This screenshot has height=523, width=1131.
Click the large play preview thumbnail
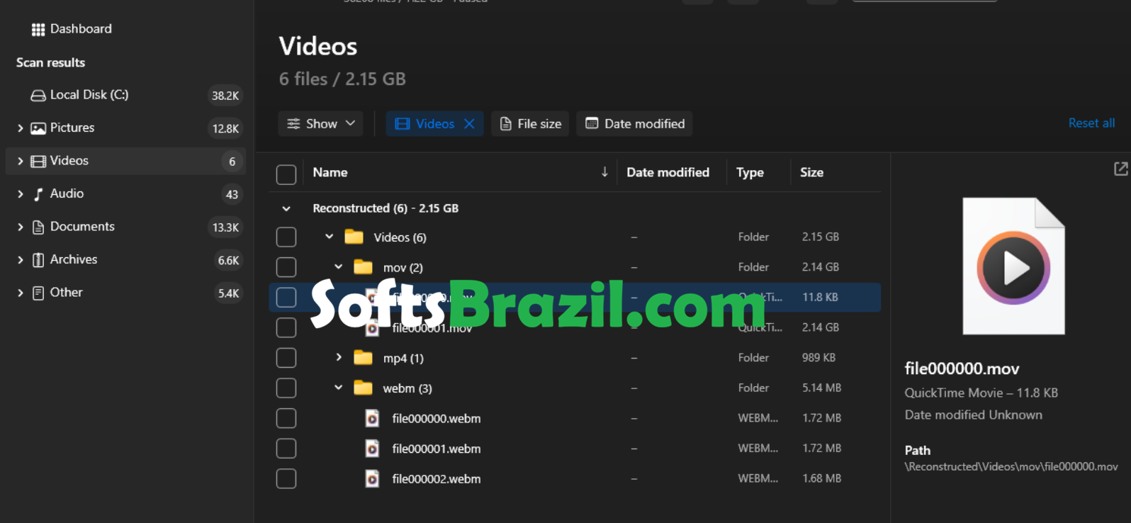[x=1013, y=266]
